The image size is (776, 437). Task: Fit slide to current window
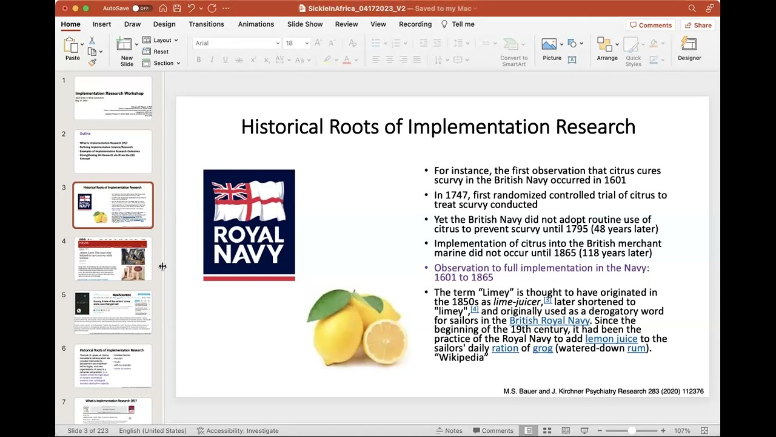click(704, 431)
